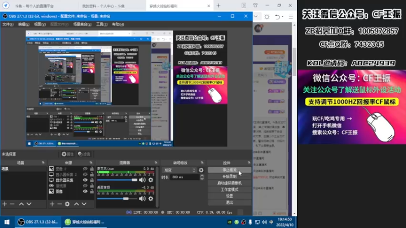Click the 滤镜 filters button

84,154
